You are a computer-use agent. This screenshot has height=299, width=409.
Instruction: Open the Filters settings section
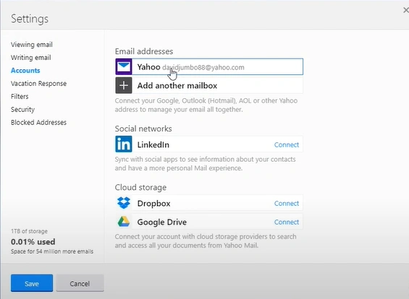point(20,97)
